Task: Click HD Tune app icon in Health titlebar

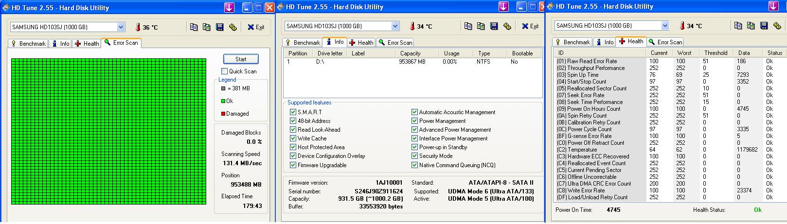Action: tap(550, 6)
